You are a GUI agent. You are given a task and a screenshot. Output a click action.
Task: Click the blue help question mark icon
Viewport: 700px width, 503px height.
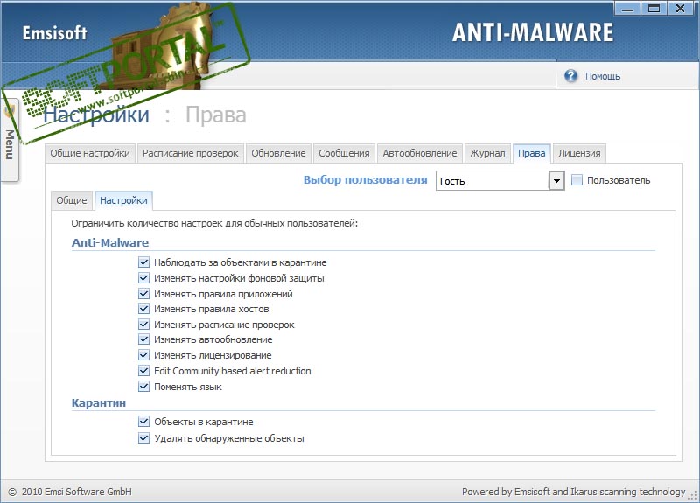pyautogui.click(x=570, y=76)
